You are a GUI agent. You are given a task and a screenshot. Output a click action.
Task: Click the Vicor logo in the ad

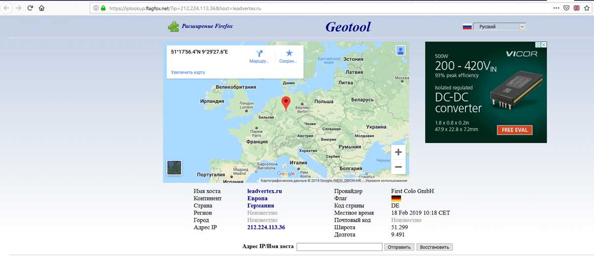[521, 54]
